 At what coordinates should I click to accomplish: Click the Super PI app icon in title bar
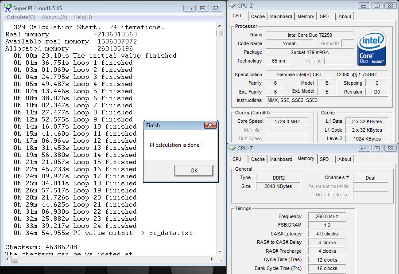[x=8, y=8]
